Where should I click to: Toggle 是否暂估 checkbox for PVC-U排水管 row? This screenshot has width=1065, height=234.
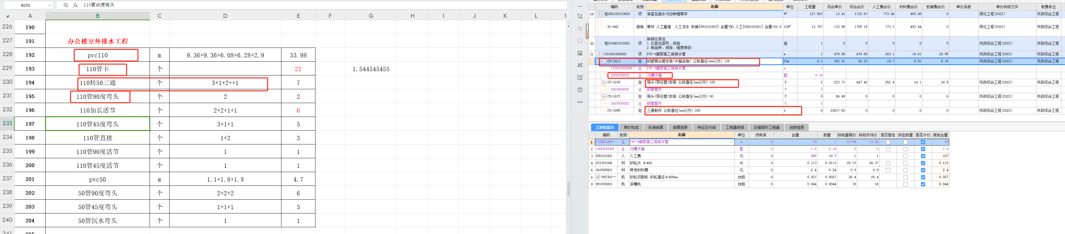[x=887, y=142]
